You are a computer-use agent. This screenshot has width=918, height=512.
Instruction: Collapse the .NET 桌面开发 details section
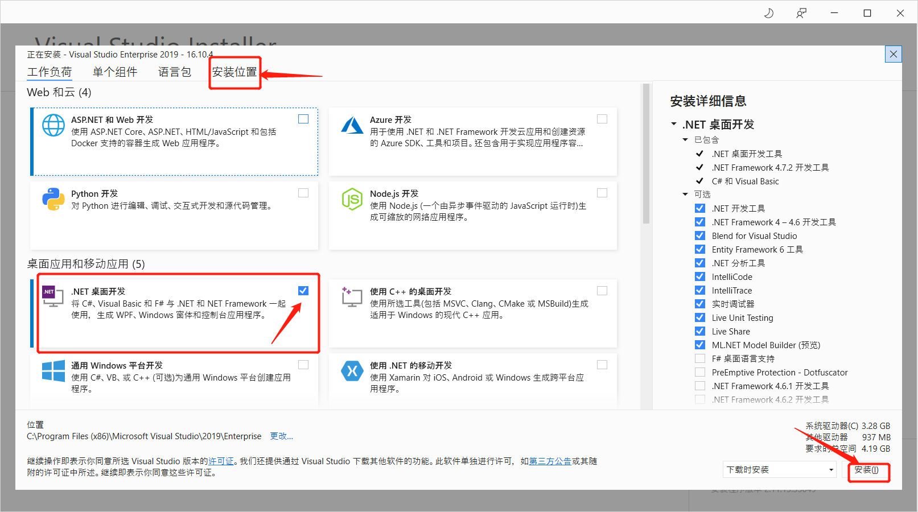674,124
